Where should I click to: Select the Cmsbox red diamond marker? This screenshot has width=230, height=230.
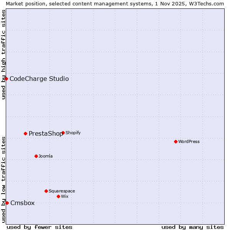pyautogui.click(x=7, y=203)
